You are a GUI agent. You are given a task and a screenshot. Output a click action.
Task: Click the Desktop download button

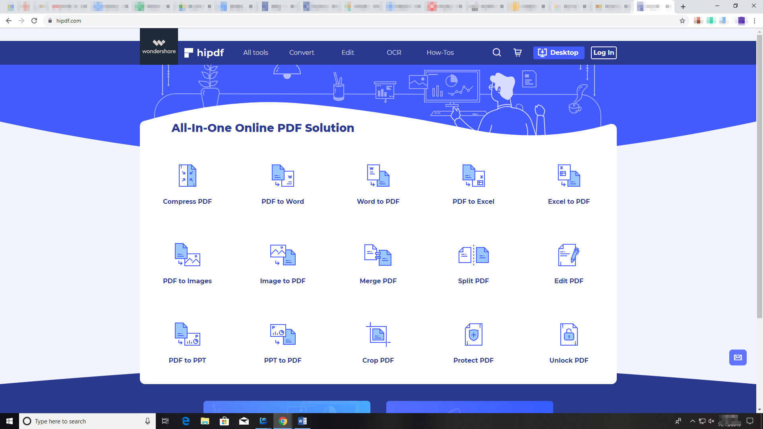(558, 52)
